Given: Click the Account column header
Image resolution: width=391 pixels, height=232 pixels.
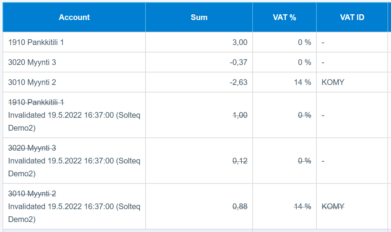Looking at the screenshot, I should coord(74,17).
